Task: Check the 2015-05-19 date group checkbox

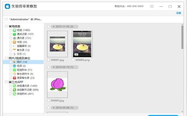Action: point(48,67)
